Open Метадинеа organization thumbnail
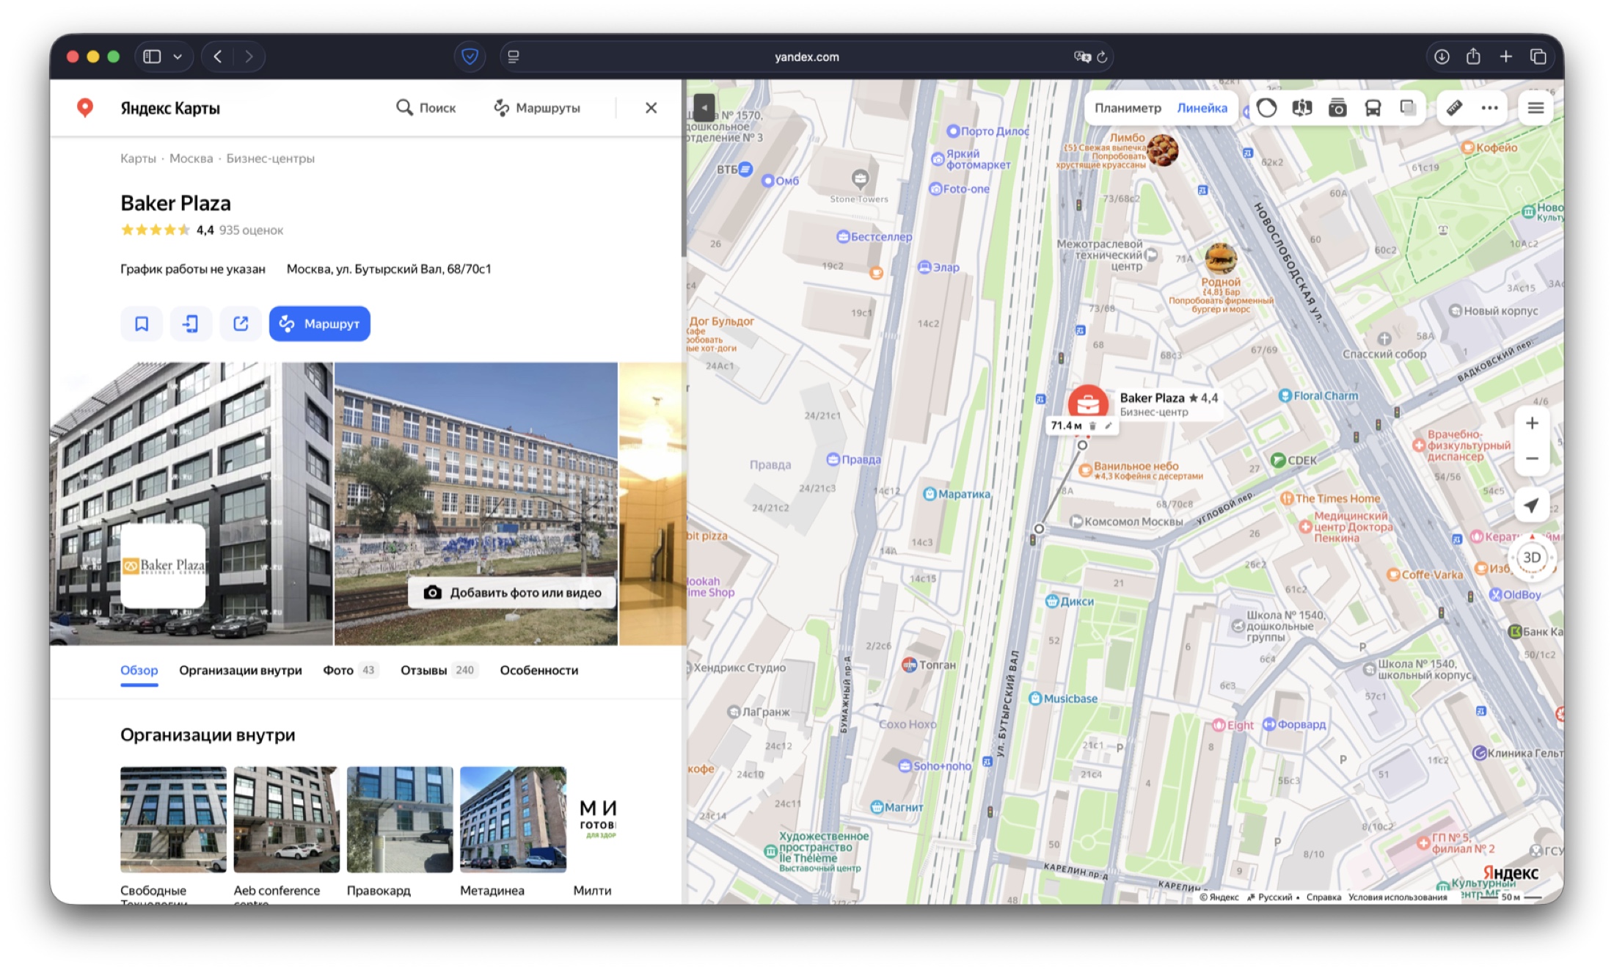The width and height of the screenshot is (1614, 970). pos(513,820)
